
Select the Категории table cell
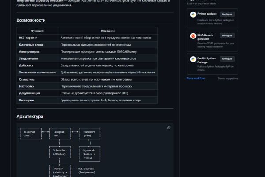click(x=38, y=100)
